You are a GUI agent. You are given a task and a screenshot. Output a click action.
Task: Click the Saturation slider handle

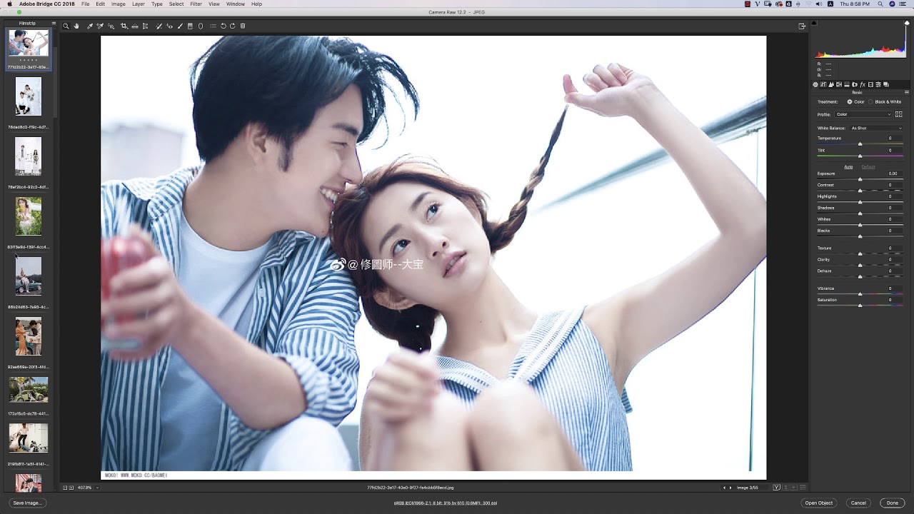pyautogui.click(x=860, y=305)
